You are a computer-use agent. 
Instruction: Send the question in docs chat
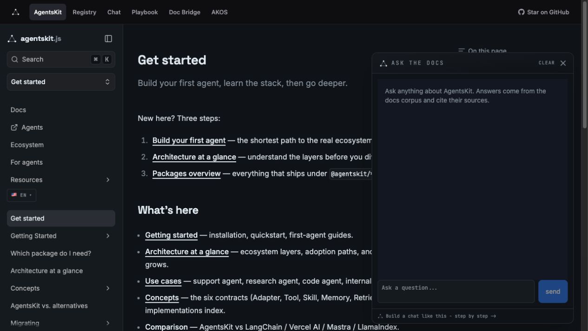[x=553, y=291]
